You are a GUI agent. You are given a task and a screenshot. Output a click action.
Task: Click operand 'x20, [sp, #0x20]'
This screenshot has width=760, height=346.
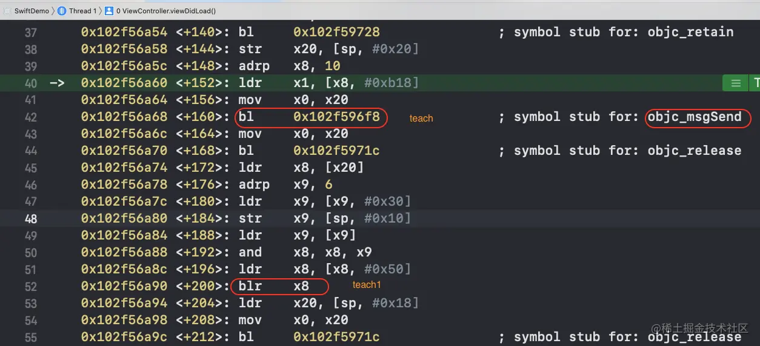[356, 49]
